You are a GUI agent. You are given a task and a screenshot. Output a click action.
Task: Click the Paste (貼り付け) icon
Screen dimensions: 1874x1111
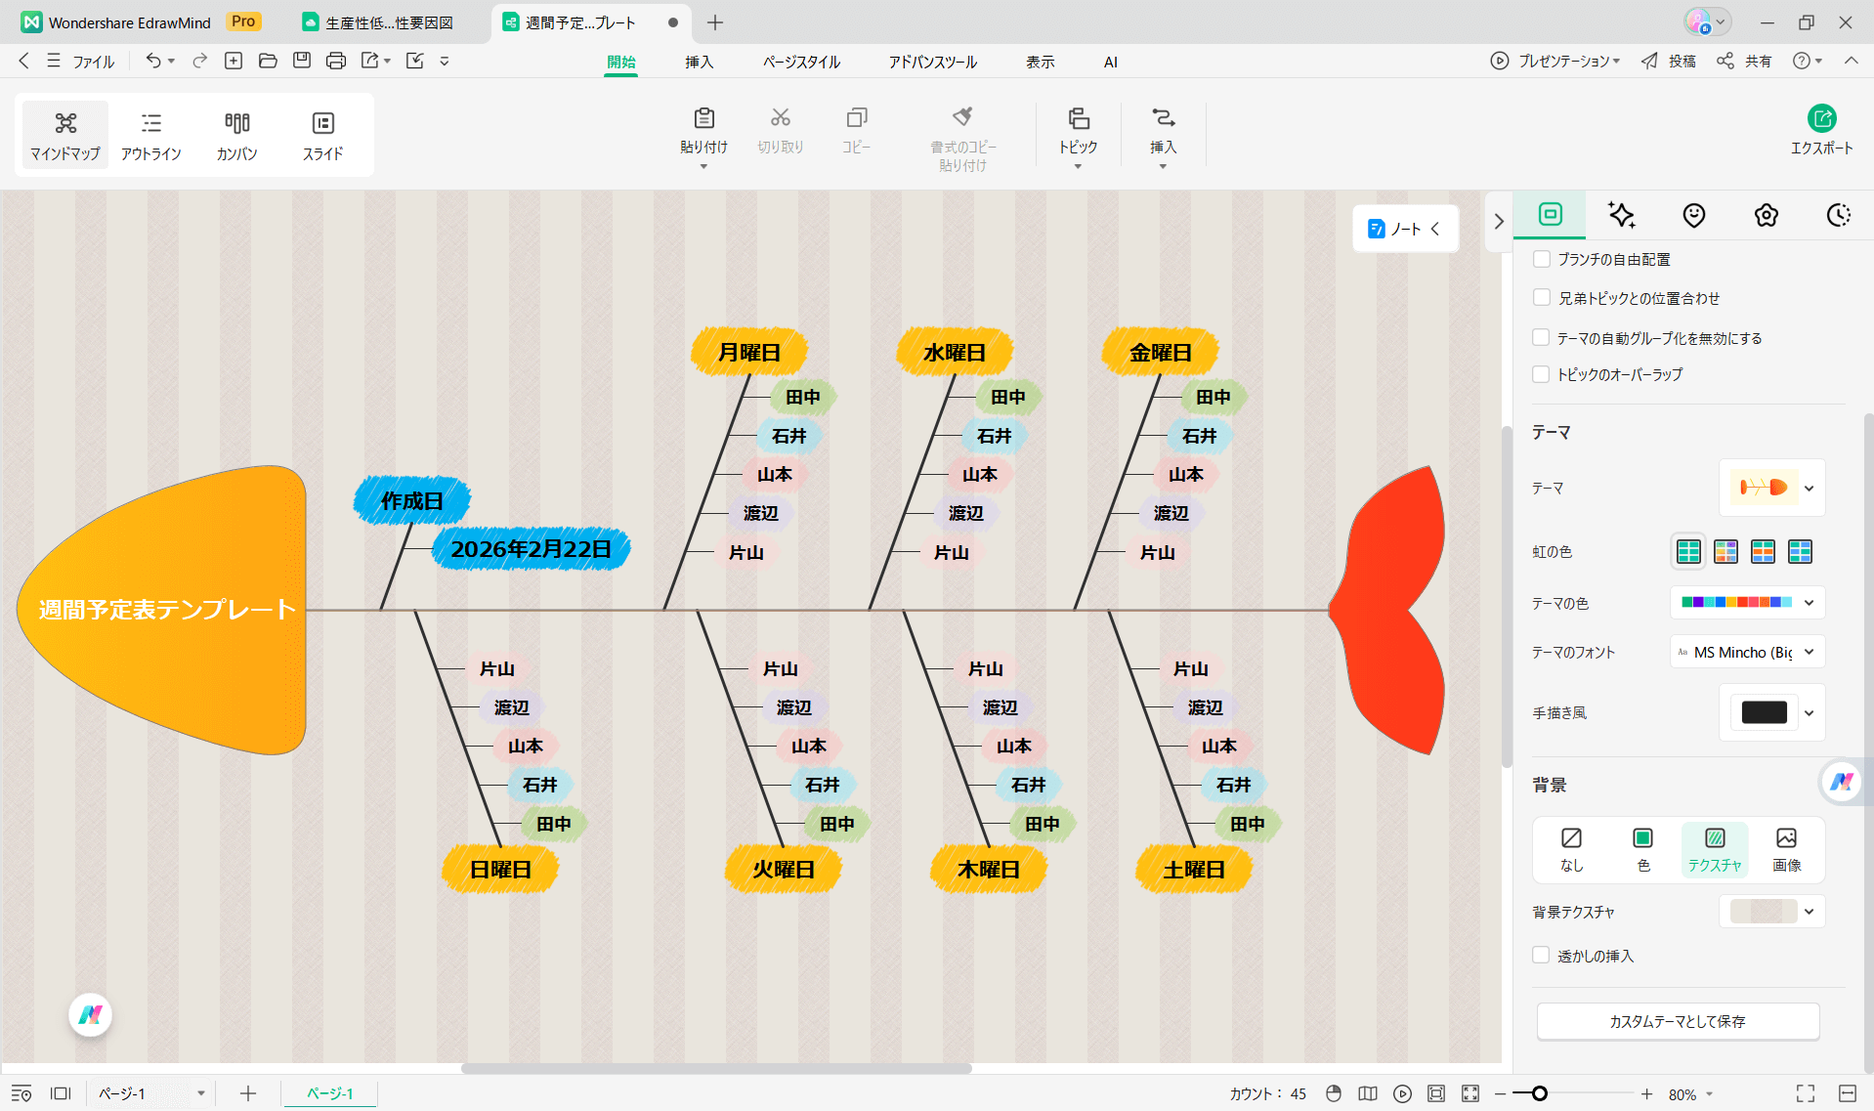coord(703,119)
